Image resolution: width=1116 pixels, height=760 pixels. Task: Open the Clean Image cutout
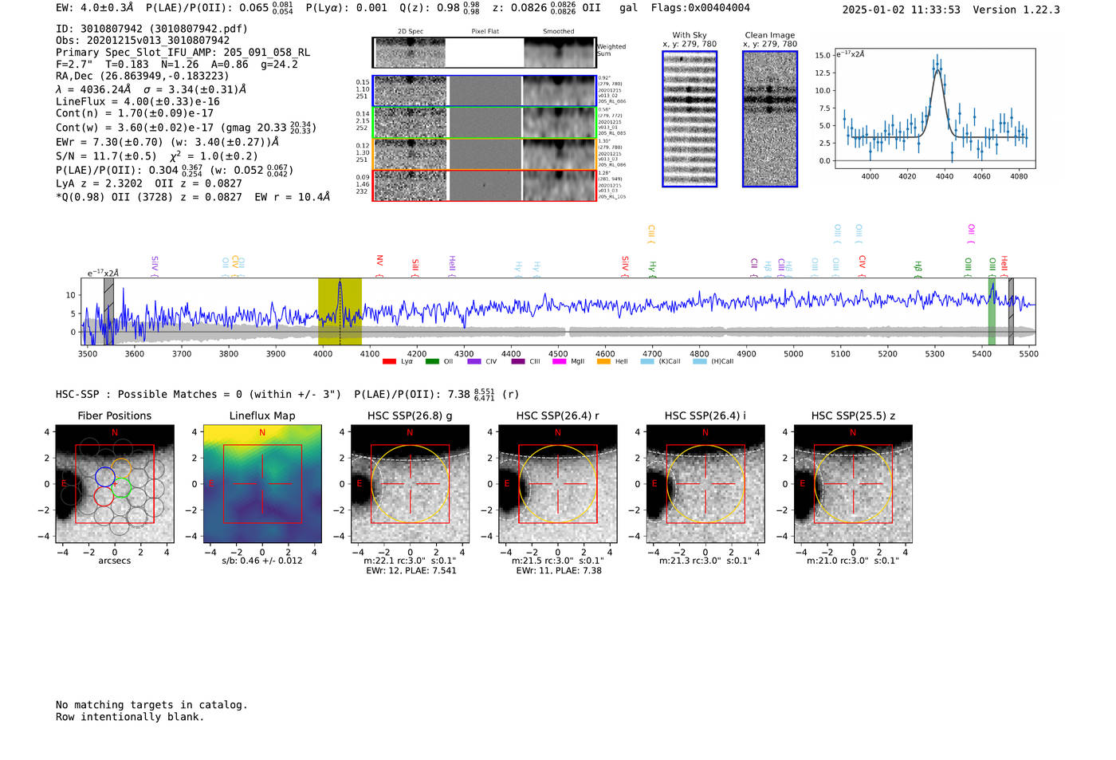[770, 119]
